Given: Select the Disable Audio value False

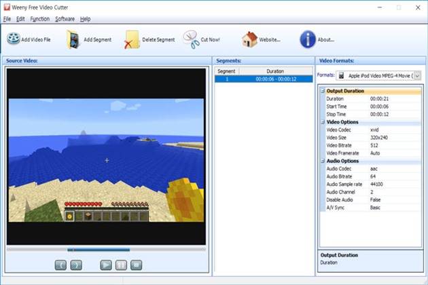Looking at the screenshot, I should pyautogui.click(x=375, y=199).
